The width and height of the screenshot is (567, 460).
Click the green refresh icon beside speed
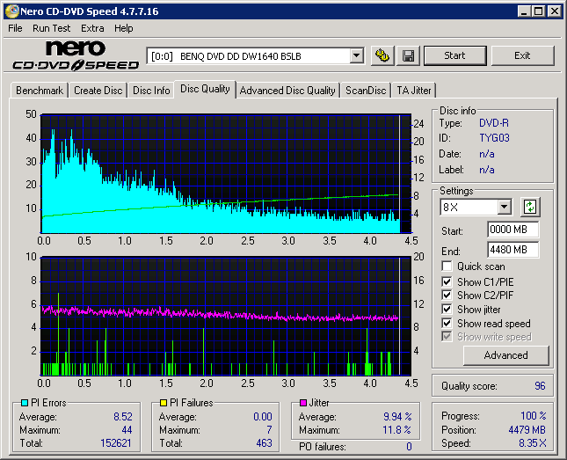click(530, 208)
